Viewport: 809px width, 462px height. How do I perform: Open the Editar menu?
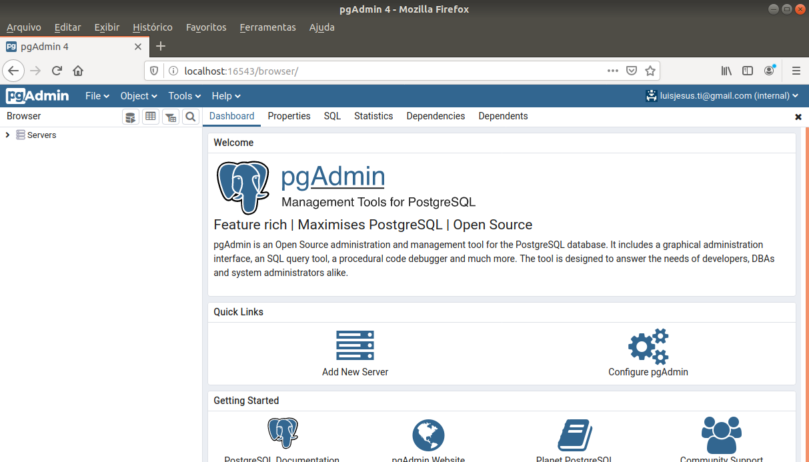[67, 27]
